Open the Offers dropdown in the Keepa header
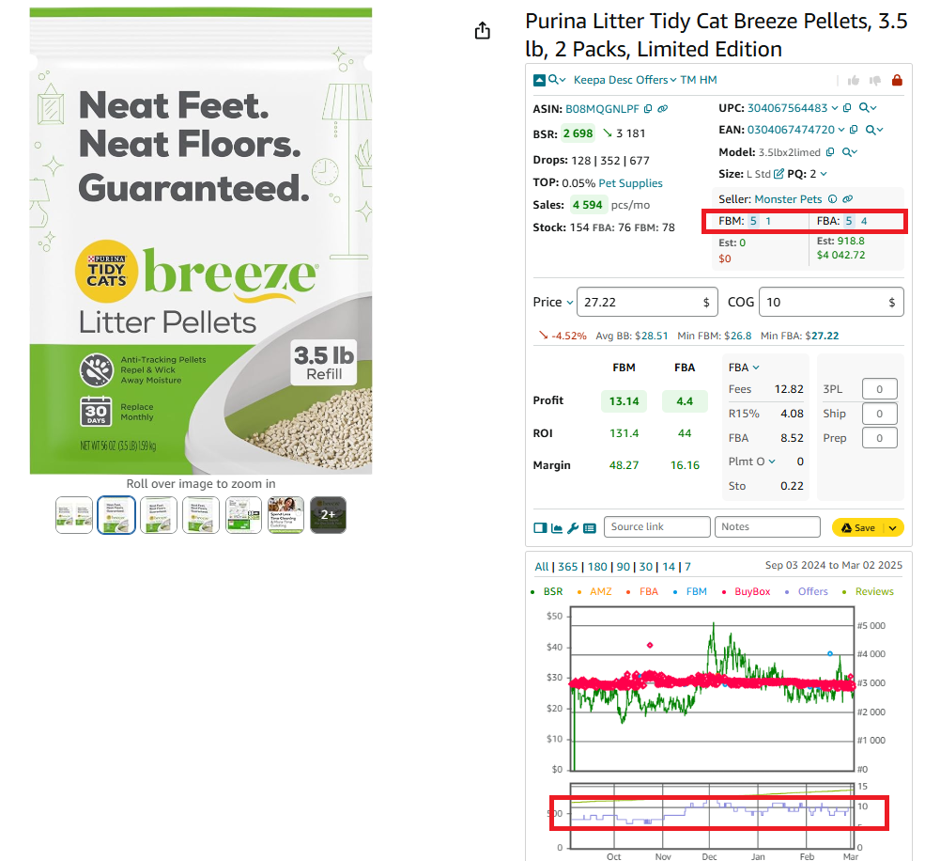This screenshot has height=861, width=925. pyautogui.click(x=655, y=80)
